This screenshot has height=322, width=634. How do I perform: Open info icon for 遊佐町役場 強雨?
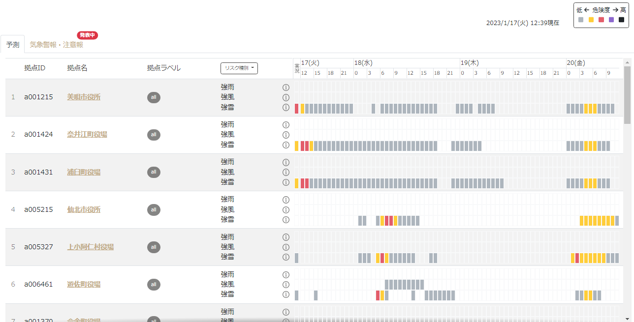285,274
